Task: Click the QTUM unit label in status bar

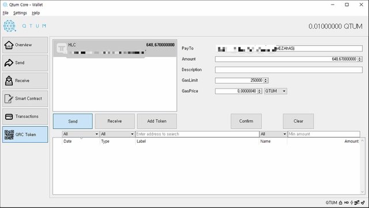Action: pos(332,203)
